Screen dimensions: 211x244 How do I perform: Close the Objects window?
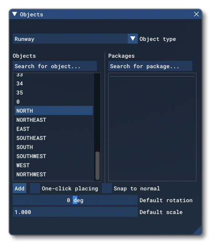click(196, 14)
